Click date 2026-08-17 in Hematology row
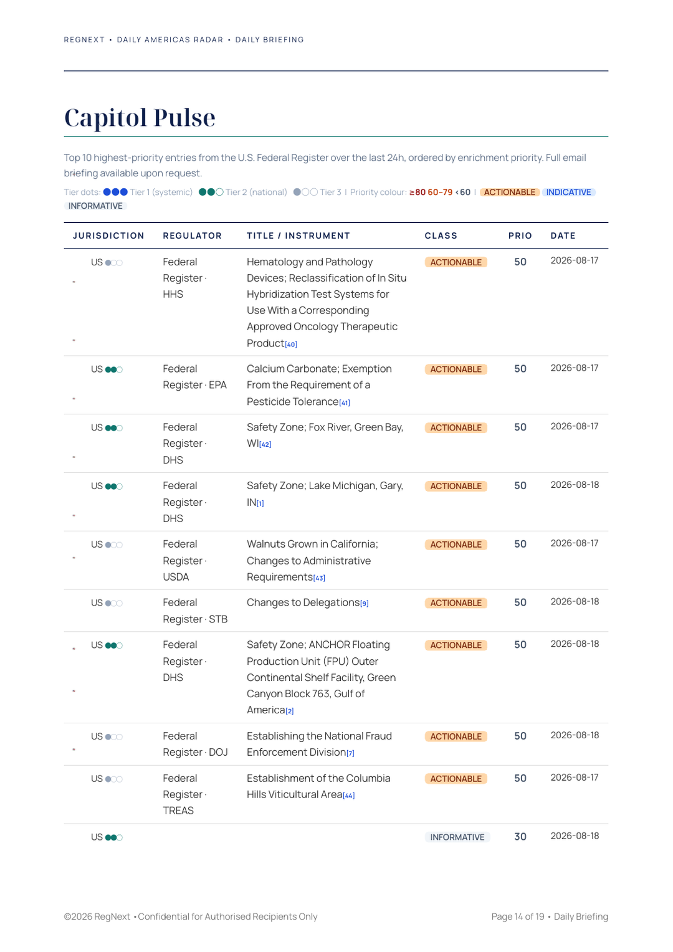673x952 pixels. (x=575, y=261)
